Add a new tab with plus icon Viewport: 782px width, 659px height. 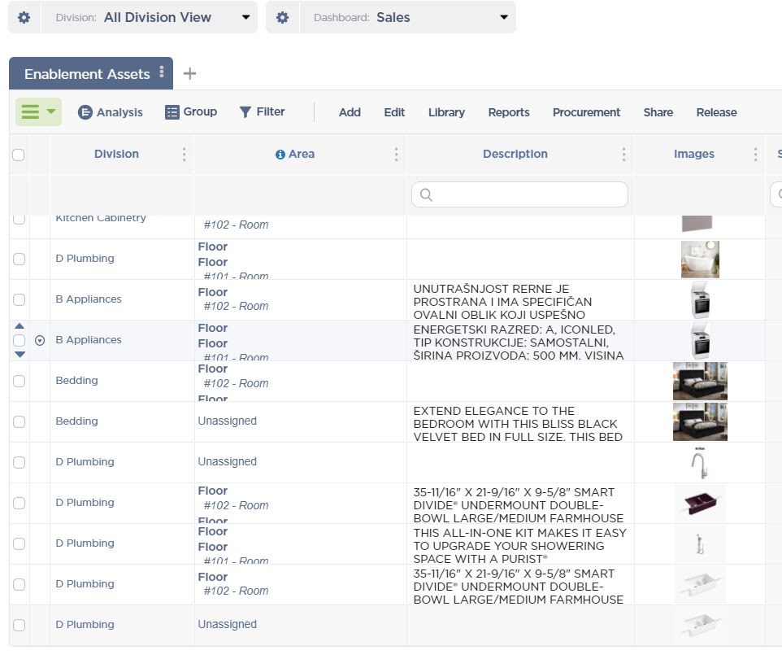189,74
